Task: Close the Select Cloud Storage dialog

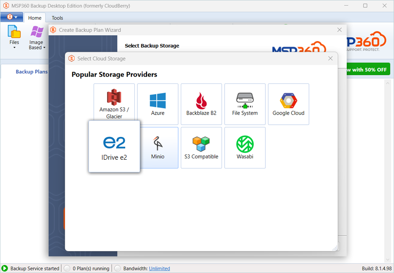Action: click(331, 59)
